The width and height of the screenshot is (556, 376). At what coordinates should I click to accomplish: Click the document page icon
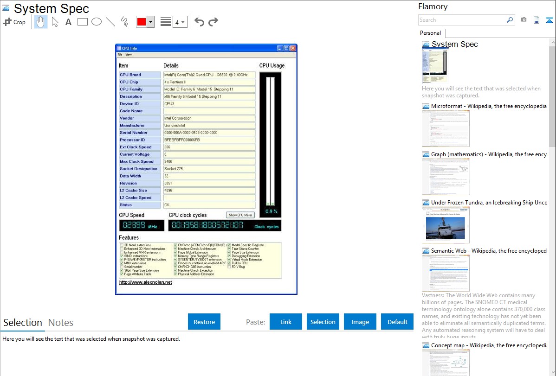(537, 20)
